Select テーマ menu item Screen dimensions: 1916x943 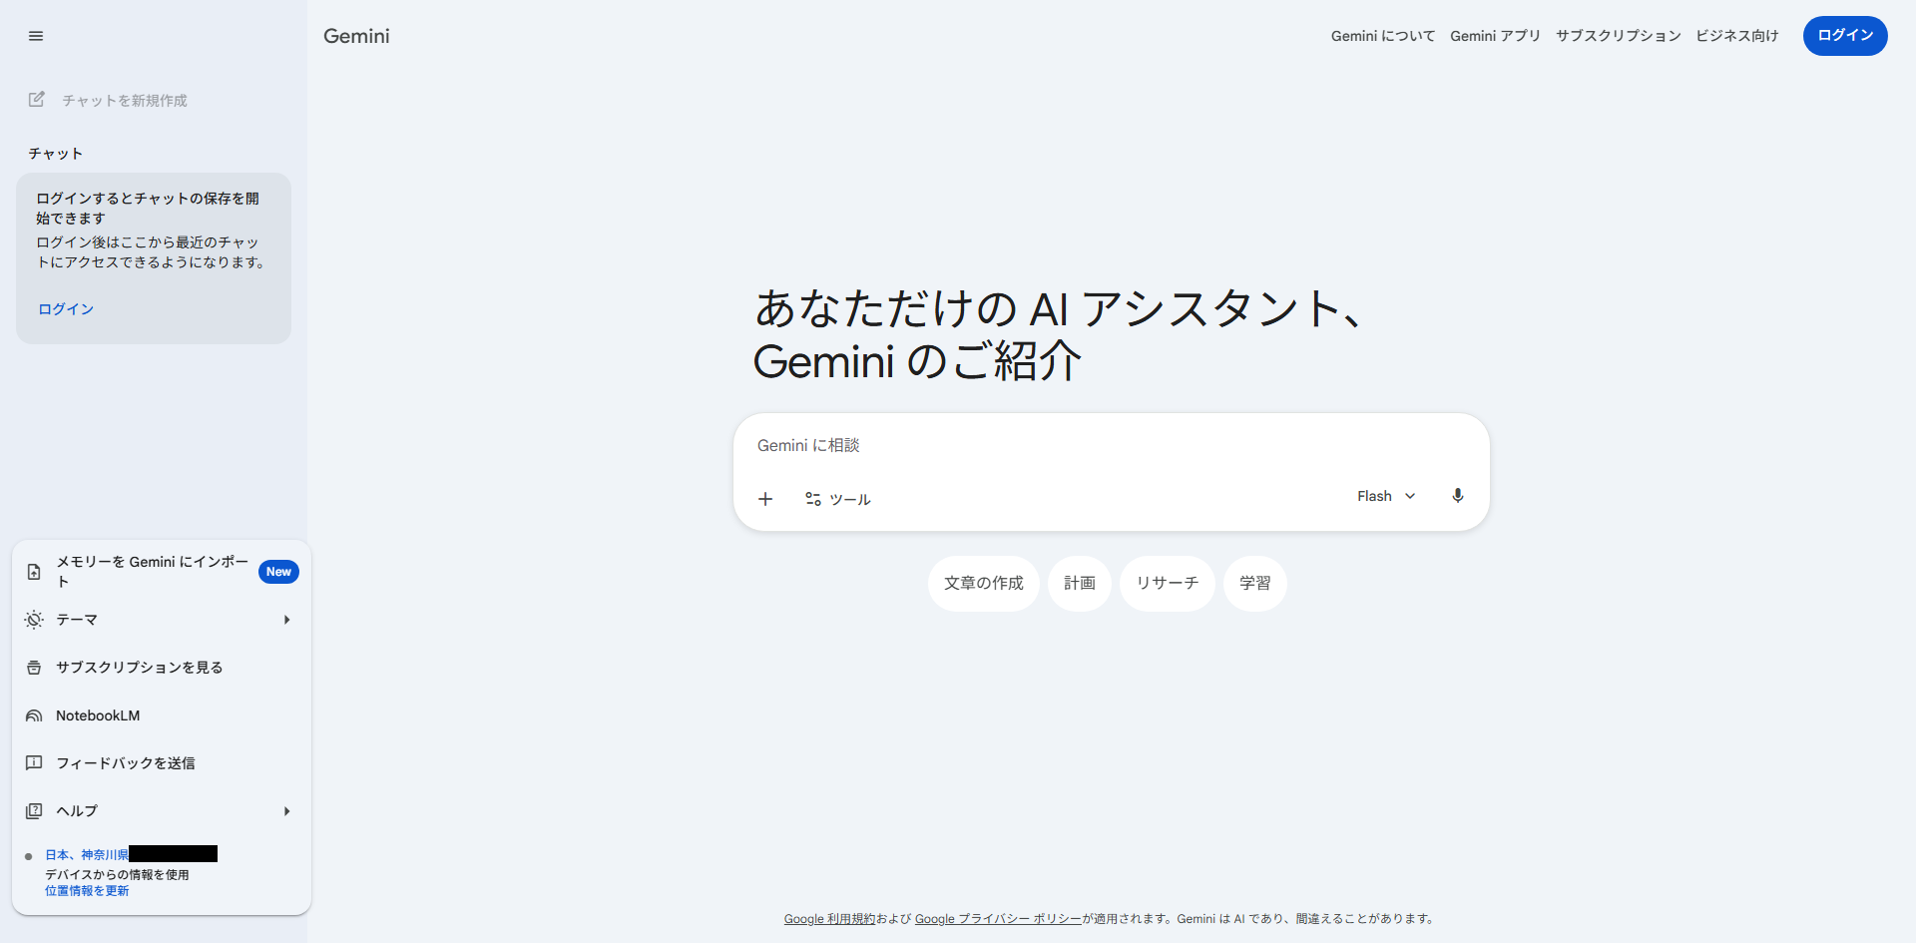click(x=162, y=620)
